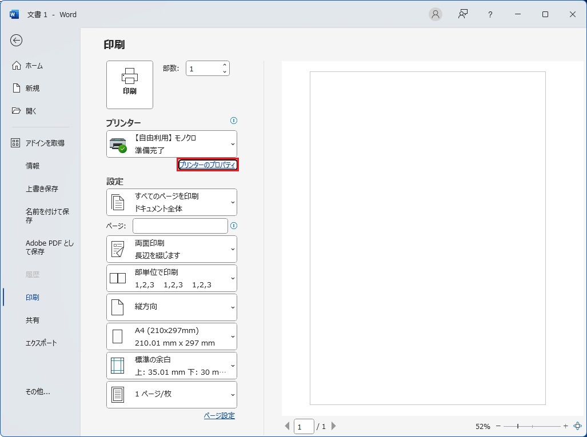Open the エクスポート sidebar item
Viewport: 587px width, 437px height.
[41, 343]
